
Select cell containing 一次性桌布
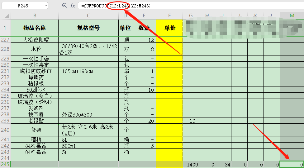coord(35,64)
